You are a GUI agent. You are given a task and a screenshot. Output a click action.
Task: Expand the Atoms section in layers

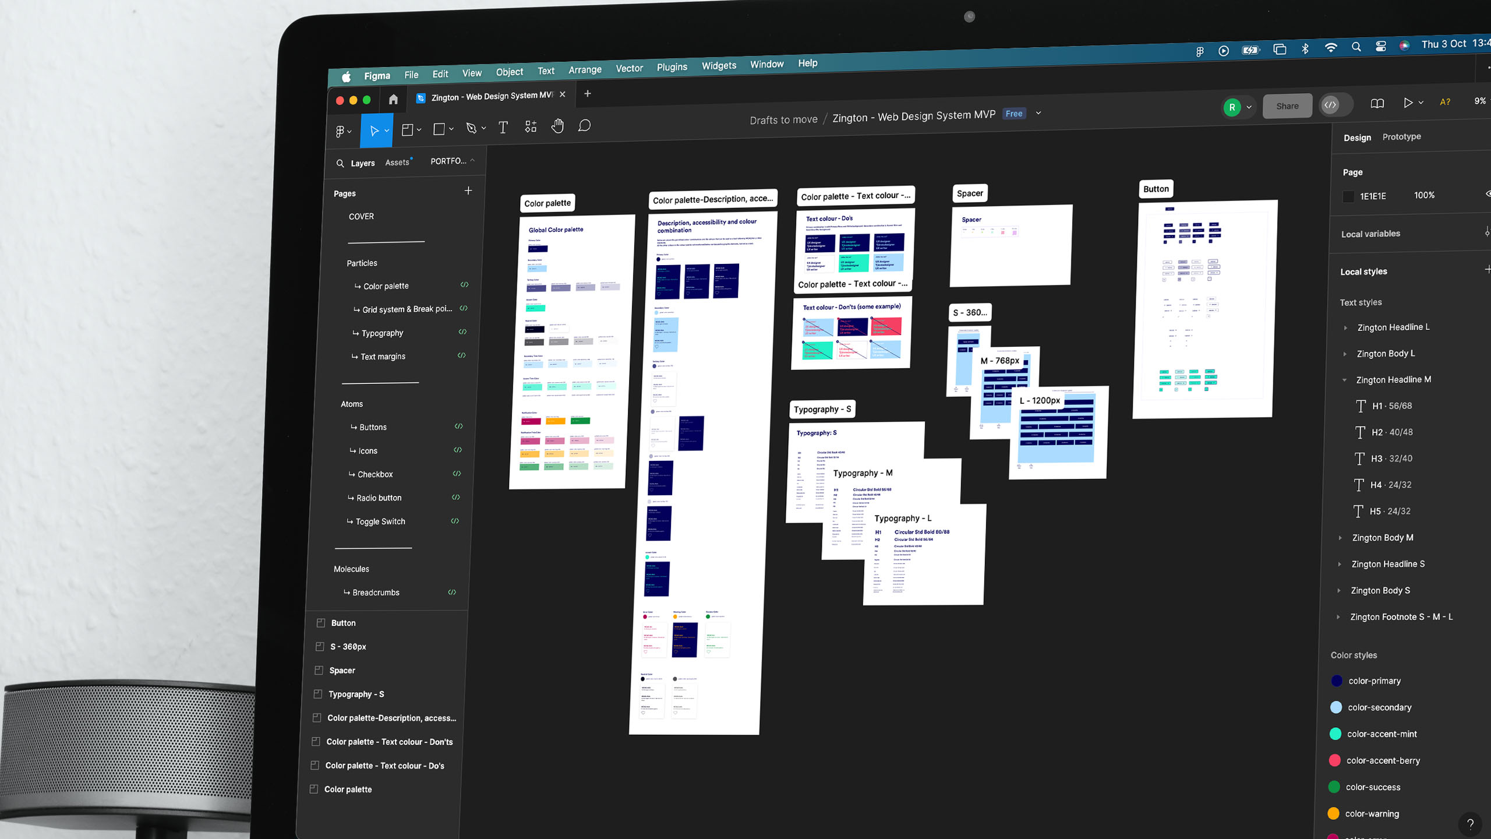tap(351, 403)
